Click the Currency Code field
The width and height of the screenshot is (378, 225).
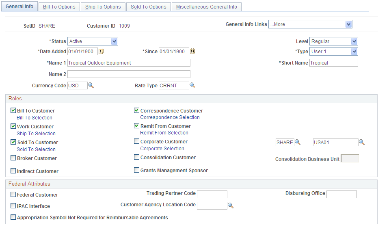pos(78,85)
